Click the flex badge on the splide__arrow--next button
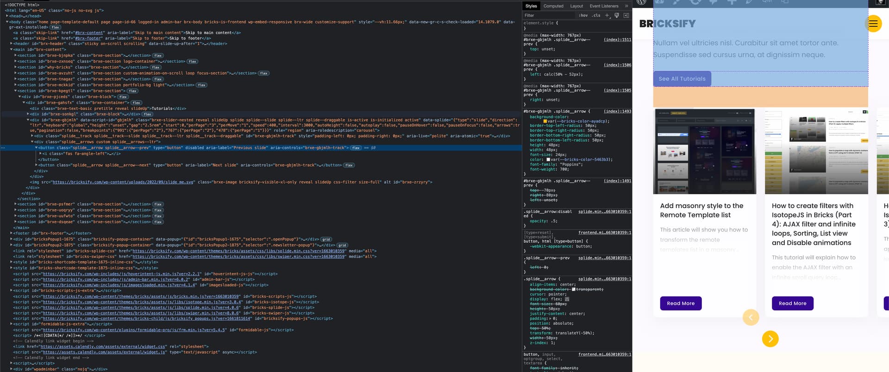889x372 pixels. point(349,165)
